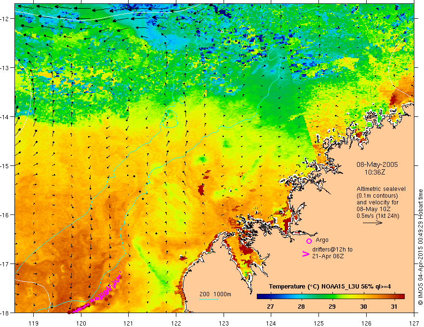This screenshot has height=327, width=424.
Task: Click the '30' color bar tick label
Action: point(363,306)
